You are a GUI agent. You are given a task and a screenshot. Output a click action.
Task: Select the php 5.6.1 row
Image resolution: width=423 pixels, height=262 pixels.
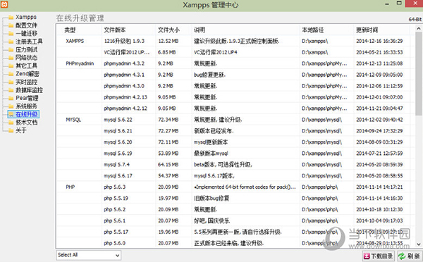pos(236,220)
